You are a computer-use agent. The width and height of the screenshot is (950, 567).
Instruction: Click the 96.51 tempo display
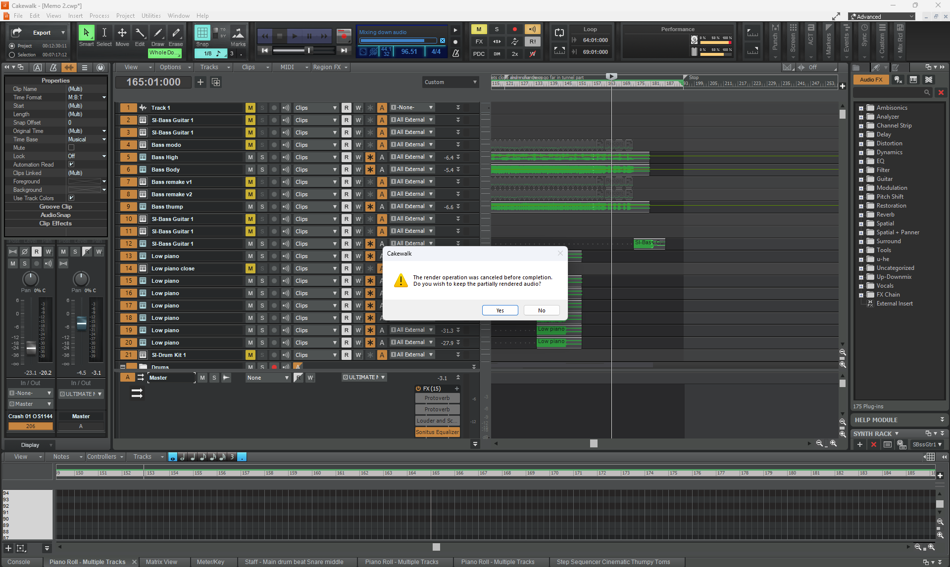pyautogui.click(x=409, y=52)
